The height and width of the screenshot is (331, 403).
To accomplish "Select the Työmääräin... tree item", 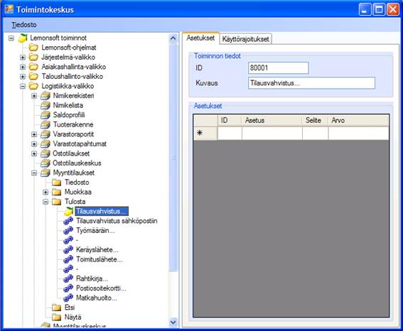I will pos(95,231).
